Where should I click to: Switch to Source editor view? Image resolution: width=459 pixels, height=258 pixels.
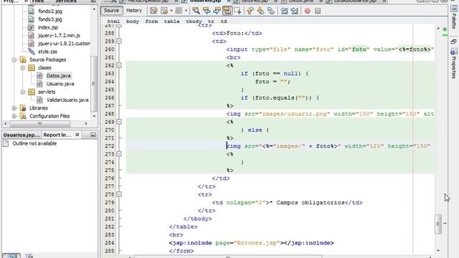click(x=112, y=11)
